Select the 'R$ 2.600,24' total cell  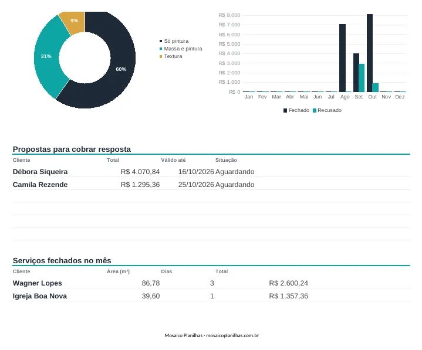pyautogui.click(x=289, y=283)
